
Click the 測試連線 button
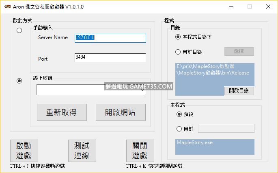coord(82,151)
